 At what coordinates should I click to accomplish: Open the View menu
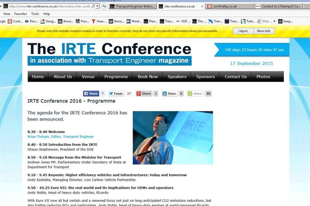[x=7, y=14]
